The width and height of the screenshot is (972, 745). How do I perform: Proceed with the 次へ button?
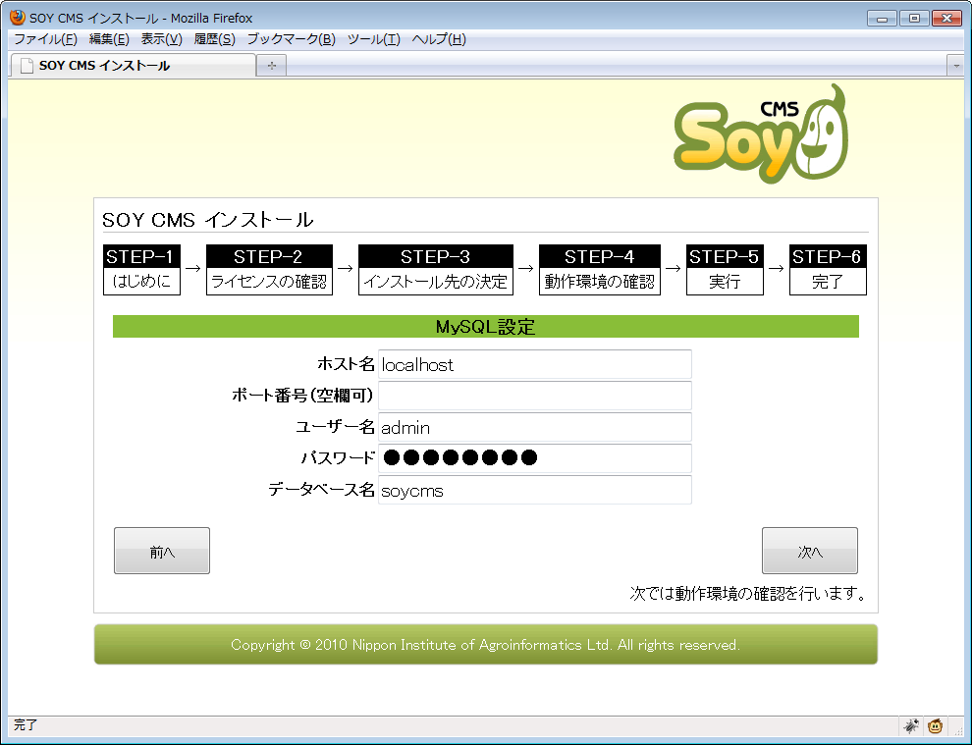tap(810, 551)
